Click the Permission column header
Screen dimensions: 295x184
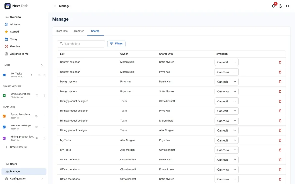[221, 54]
